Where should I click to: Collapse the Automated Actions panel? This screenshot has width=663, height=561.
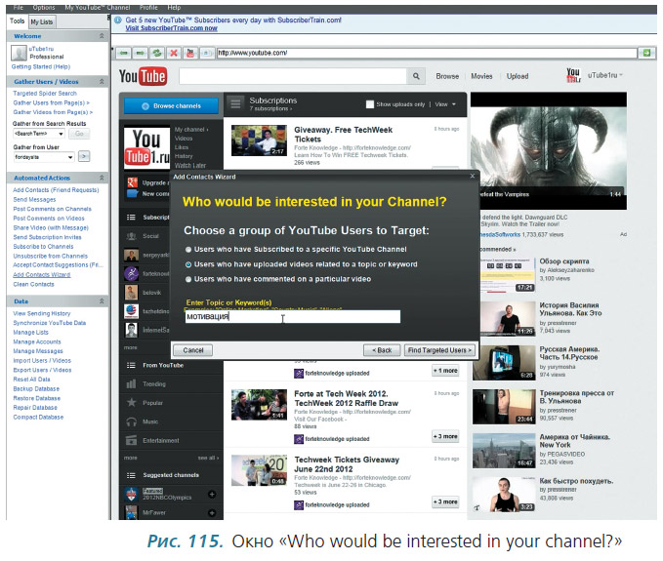click(x=101, y=178)
